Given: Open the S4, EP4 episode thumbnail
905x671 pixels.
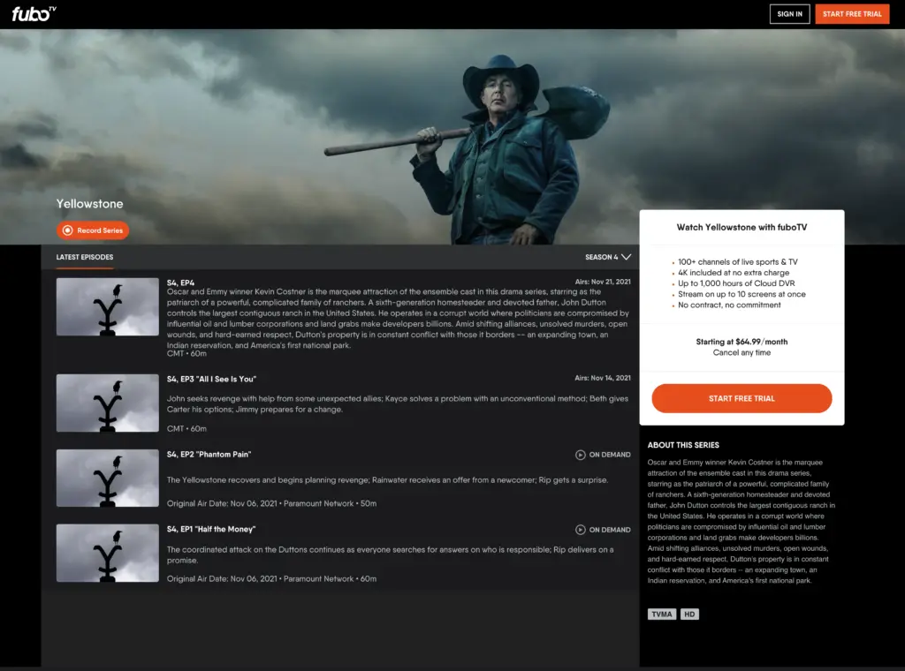Looking at the screenshot, I should 107,306.
